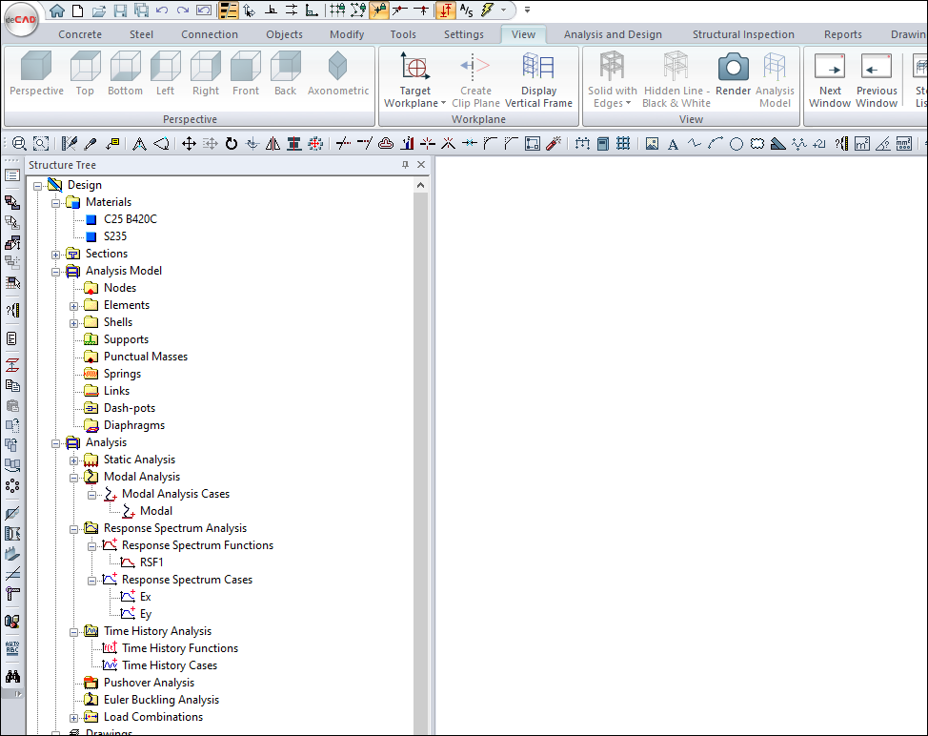Screen dimensions: 928x736
Task: Collapse the Materials tree node
Action: 56,202
